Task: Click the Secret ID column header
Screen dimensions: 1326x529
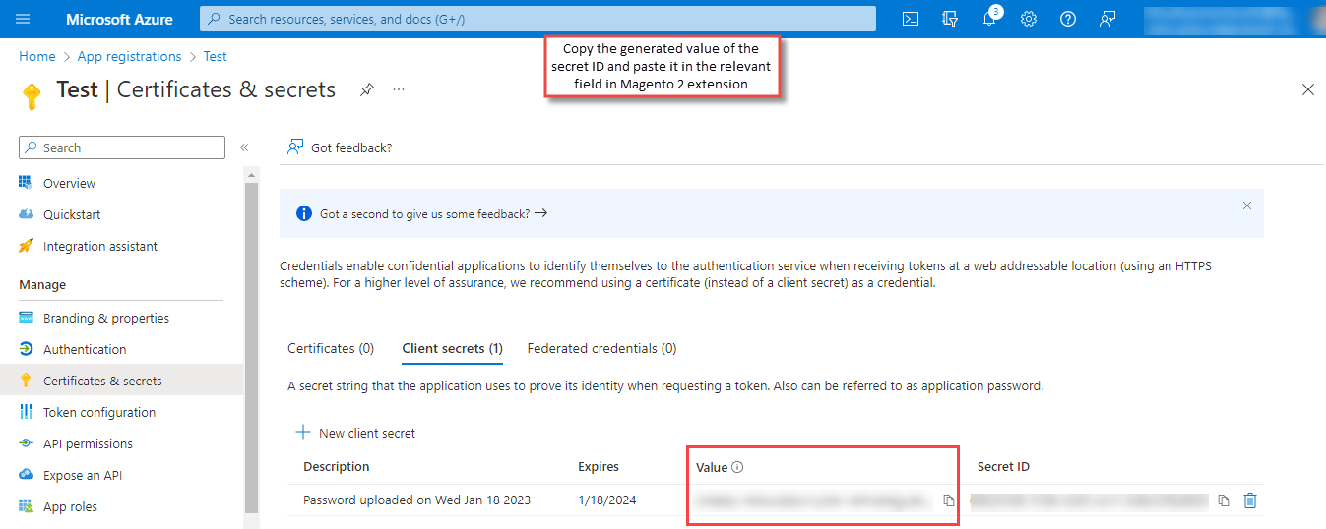Action: click(x=1003, y=466)
